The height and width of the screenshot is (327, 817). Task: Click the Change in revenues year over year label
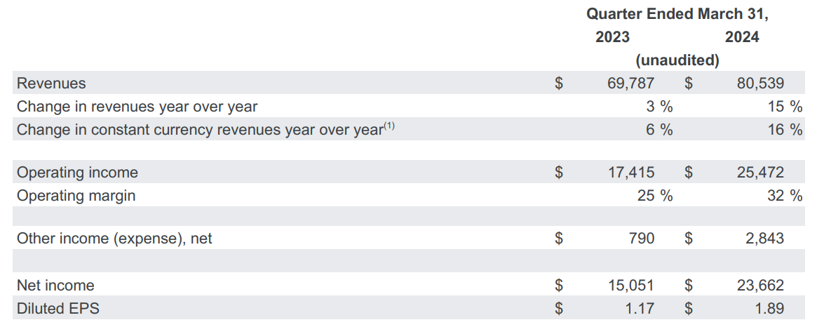(137, 107)
